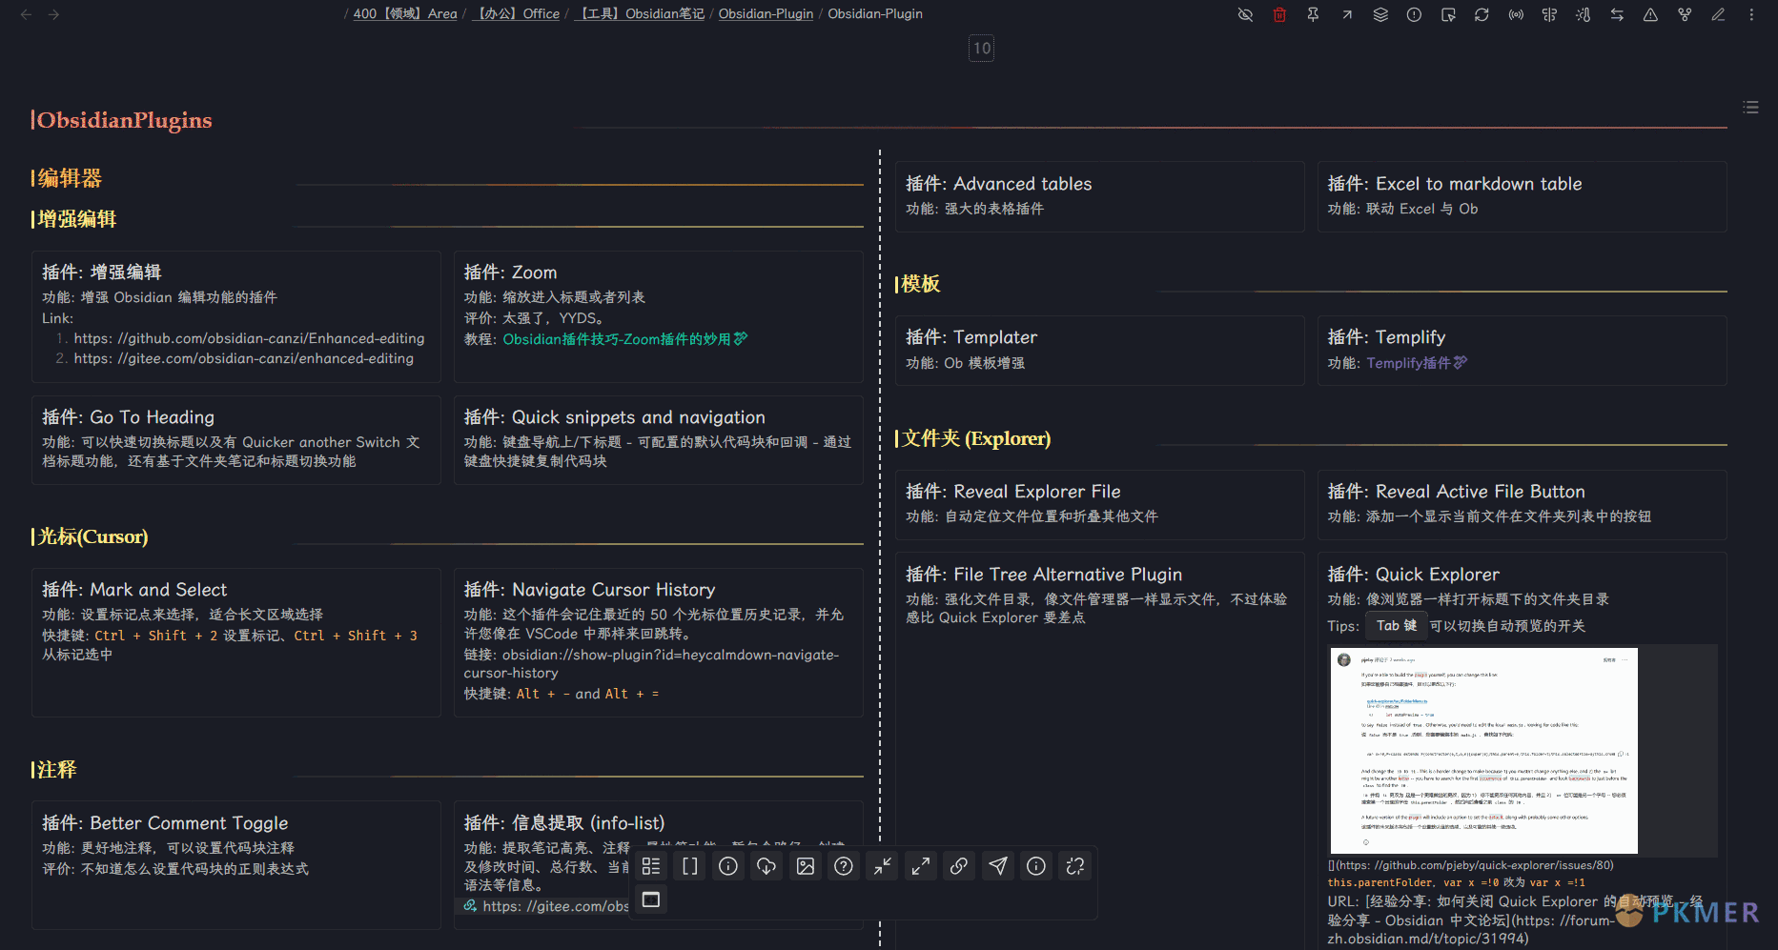The width and height of the screenshot is (1778, 950).
Task: Collapse the '增强编辑' heading
Action: (x=76, y=219)
